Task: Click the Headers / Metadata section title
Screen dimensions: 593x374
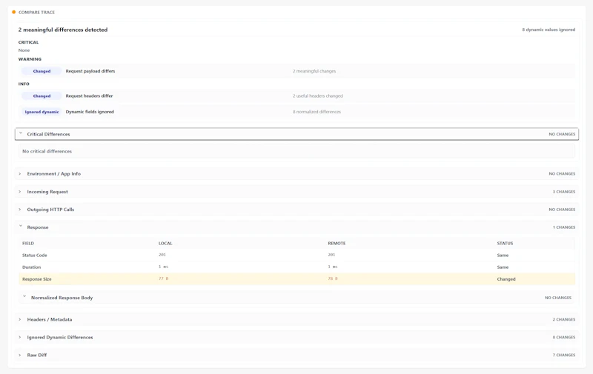Action: click(49, 320)
